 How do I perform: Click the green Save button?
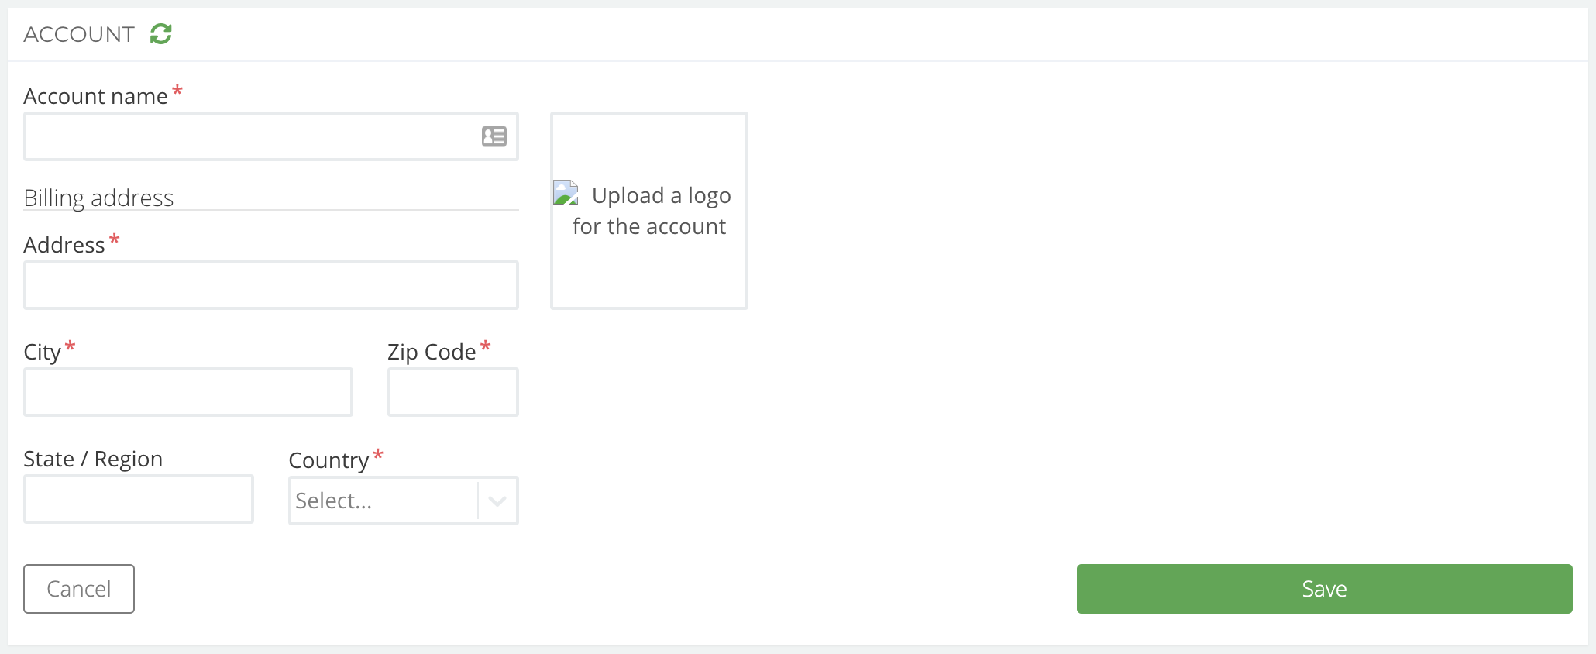1324,589
